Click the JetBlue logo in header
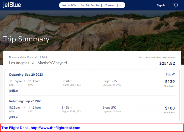Image resolution: width=184 pixels, height=132 pixels. pyautogui.click(x=12, y=5)
